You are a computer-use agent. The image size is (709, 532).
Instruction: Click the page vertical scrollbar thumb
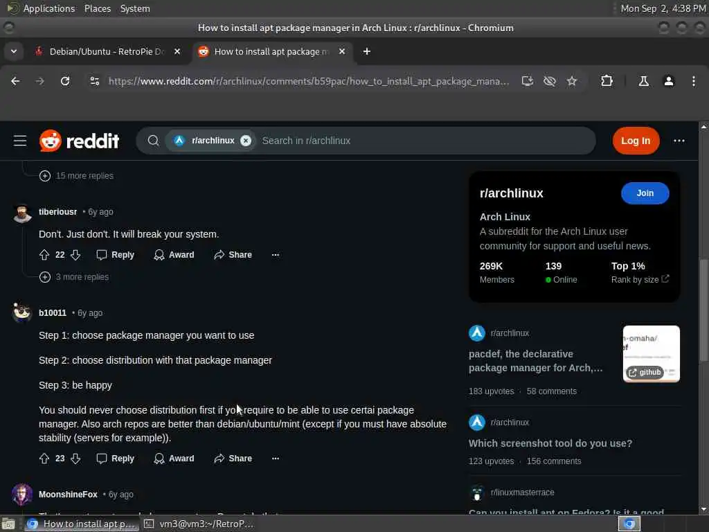click(703, 310)
